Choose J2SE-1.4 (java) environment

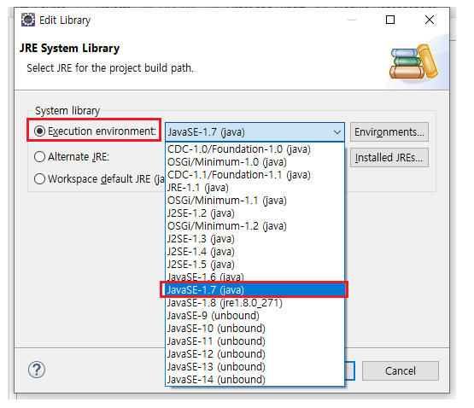click(255, 252)
